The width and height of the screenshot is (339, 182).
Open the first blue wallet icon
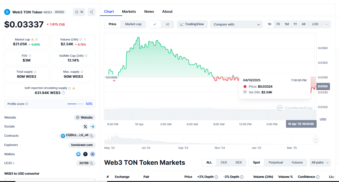click(x=78, y=154)
